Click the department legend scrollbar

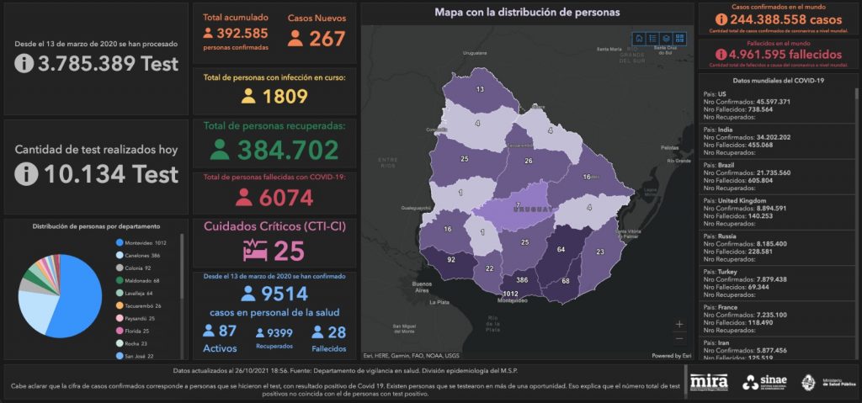coord(182,267)
